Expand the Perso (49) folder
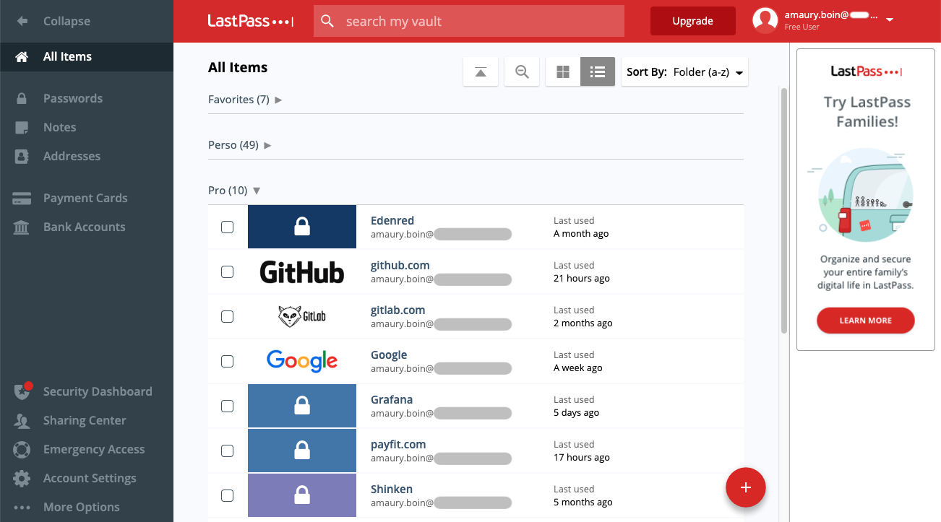The width and height of the screenshot is (941, 522). click(x=240, y=145)
